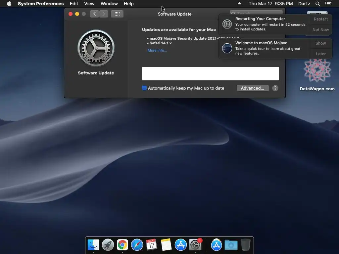
Task: Choose Not Now in restart notification
Action: (x=320, y=29)
